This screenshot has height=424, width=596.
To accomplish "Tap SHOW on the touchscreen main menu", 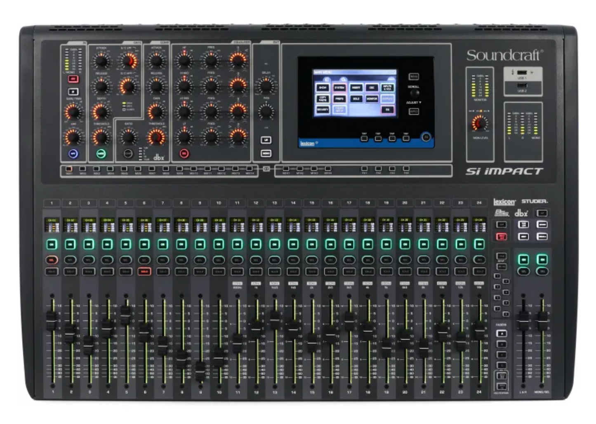I will (x=323, y=88).
